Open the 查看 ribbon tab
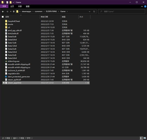This screenshot has height=140, width=147. (x=28, y=6)
